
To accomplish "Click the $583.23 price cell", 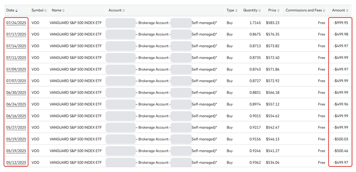I will pyautogui.click(x=273, y=22).
